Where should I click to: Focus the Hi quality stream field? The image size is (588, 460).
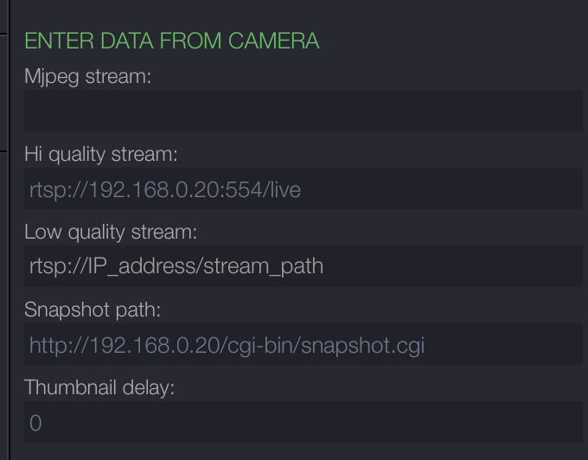coord(303,188)
